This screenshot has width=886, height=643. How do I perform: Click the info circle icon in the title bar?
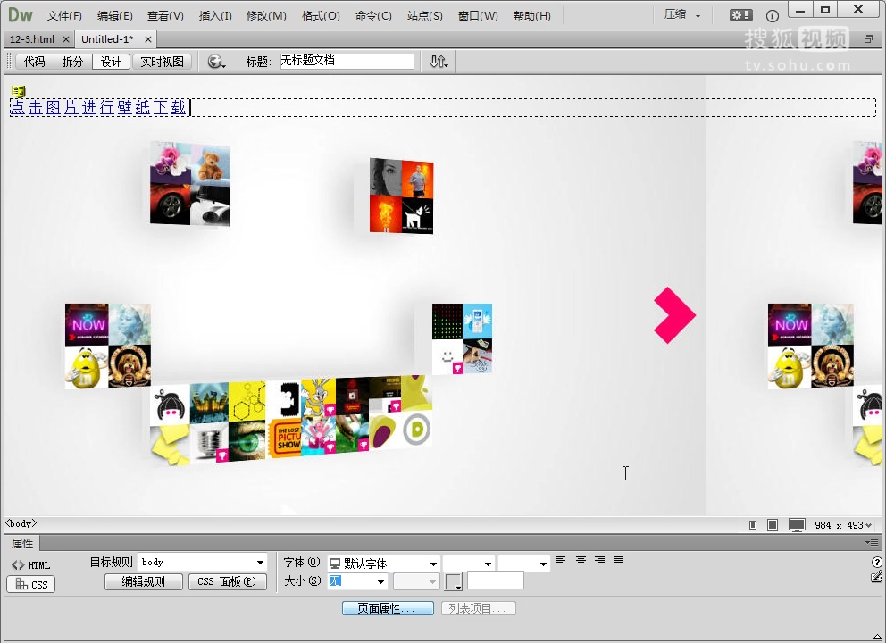[x=772, y=16]
